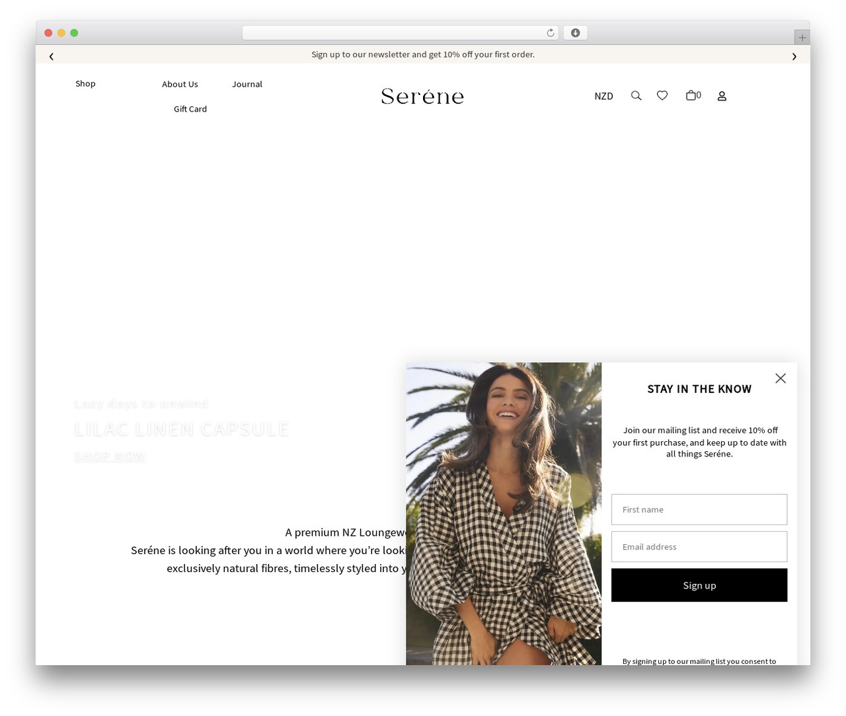Show next announcement with right arrow
This screenshot has width=846, height=716.
point(794,56)
